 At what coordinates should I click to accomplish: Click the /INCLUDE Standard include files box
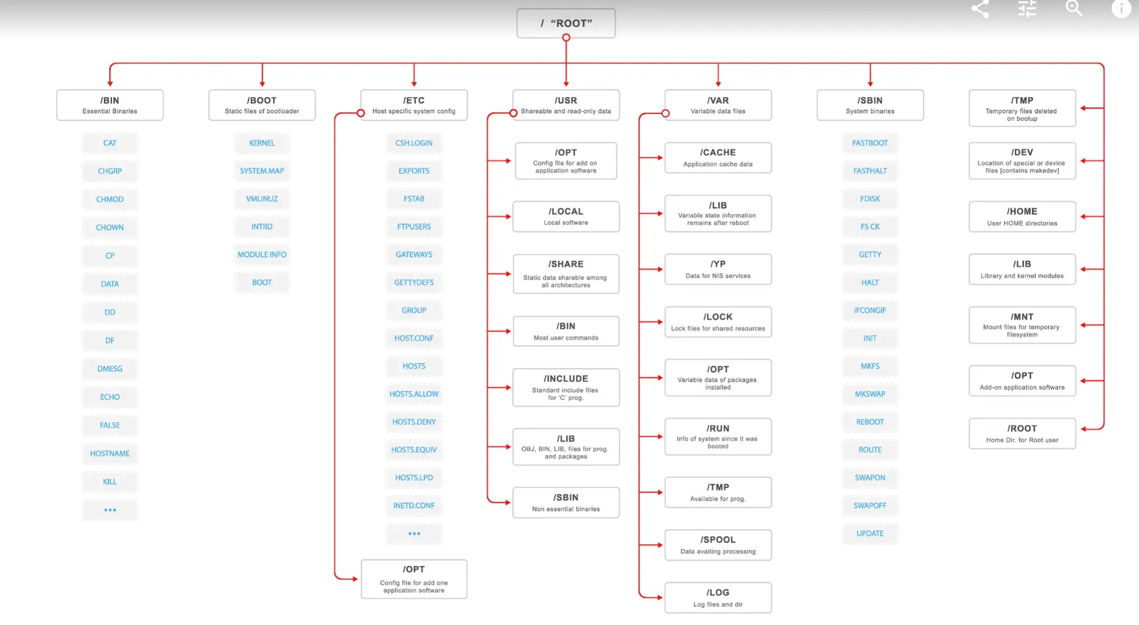(x=566, y=387)
